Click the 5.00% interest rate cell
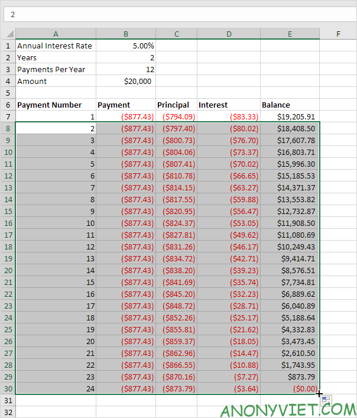Image resolution: width=357 pixels, height=418 pixels. (126, 46)
